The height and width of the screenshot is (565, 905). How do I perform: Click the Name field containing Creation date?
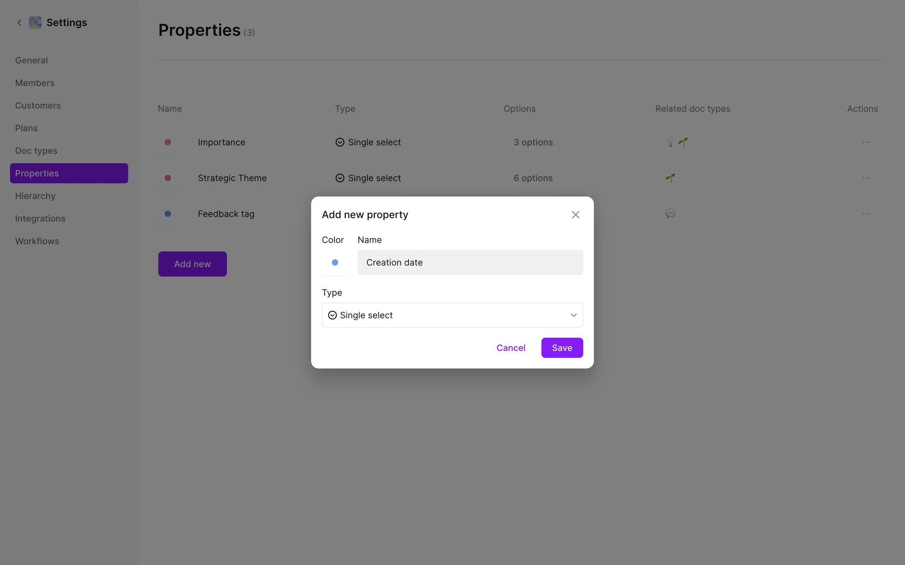point(469,263)
